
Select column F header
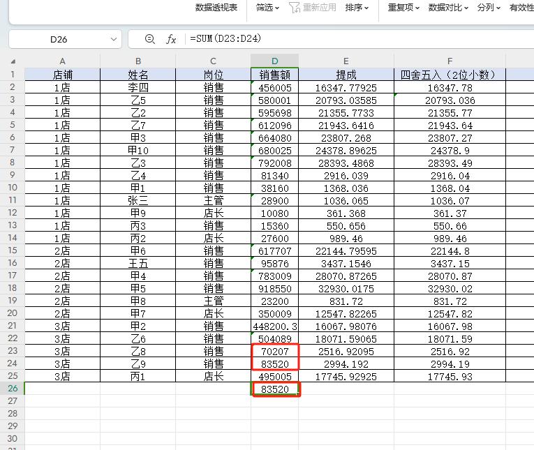pos(450,61)
